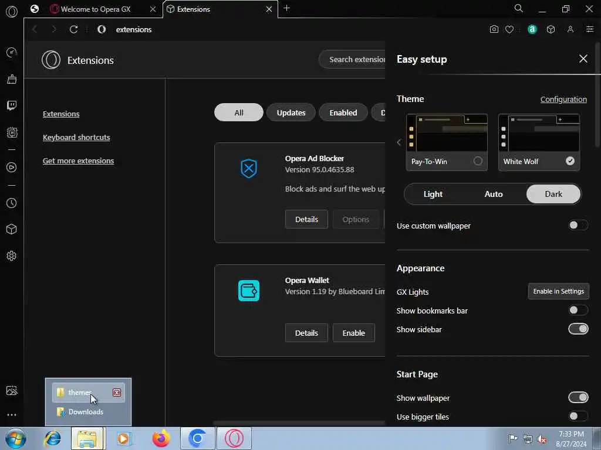
Task: Toggle the Easy setup menu icon
Action: (590, 29)
